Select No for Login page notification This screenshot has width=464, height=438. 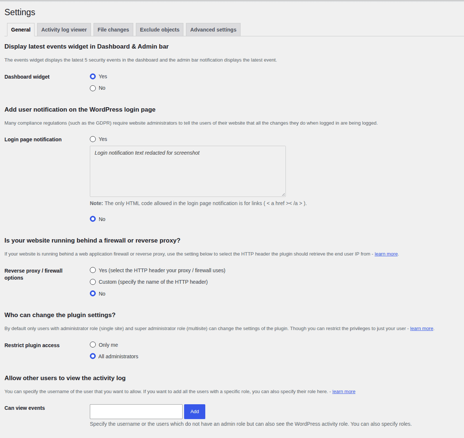pyautogui.click(x=93, y=219)
